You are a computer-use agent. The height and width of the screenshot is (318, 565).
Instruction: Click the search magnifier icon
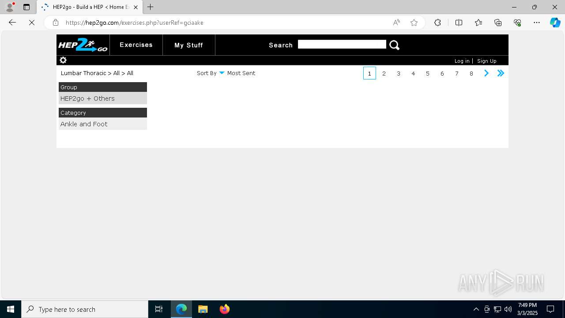pyautogui.click(x=394, y=45)
